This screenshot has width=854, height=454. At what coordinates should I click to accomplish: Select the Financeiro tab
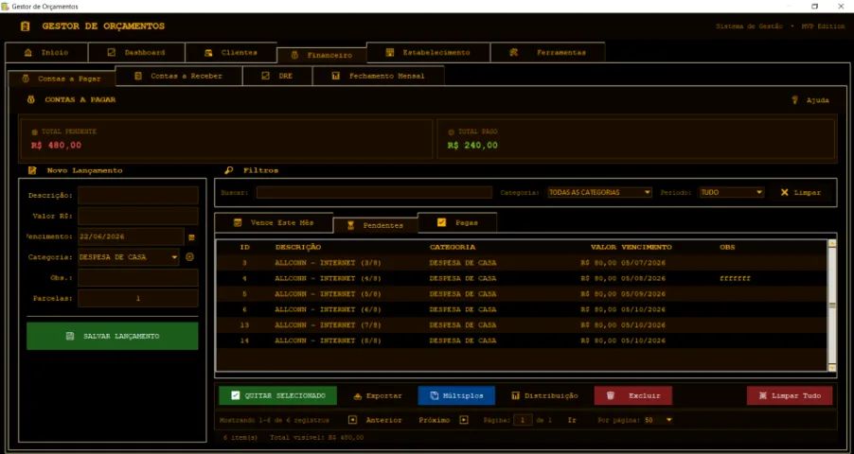321,55
